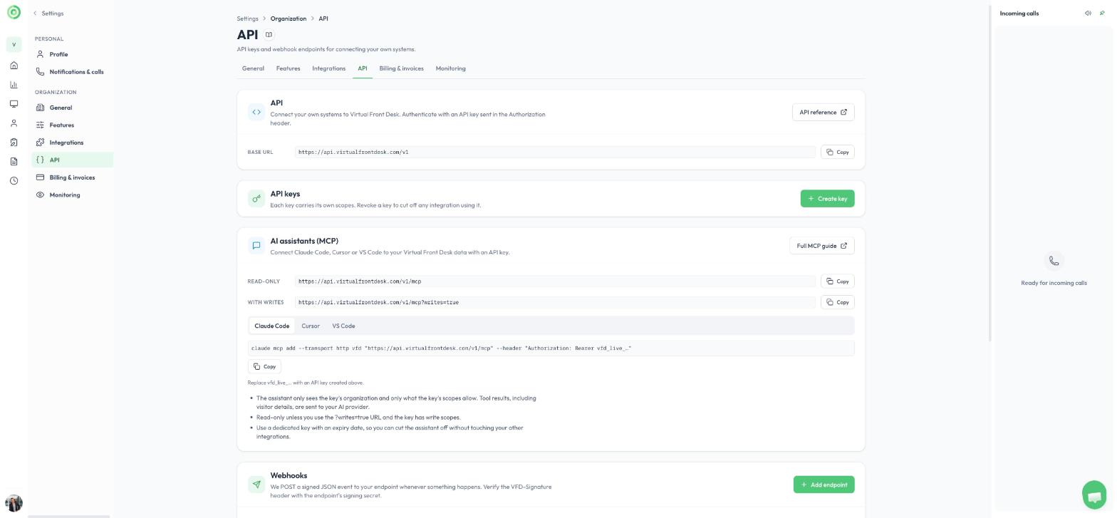Open Billing & invoices in the sidebar
Image resolution: width=1117 pixels, height=518 pixels.
point(72,177)
